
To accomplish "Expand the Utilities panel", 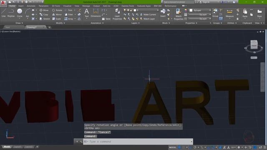I will 232,23.
